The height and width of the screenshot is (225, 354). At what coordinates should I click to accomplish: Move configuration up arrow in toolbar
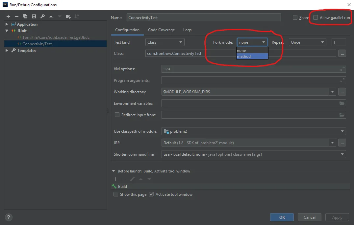[x=51, y=16]
